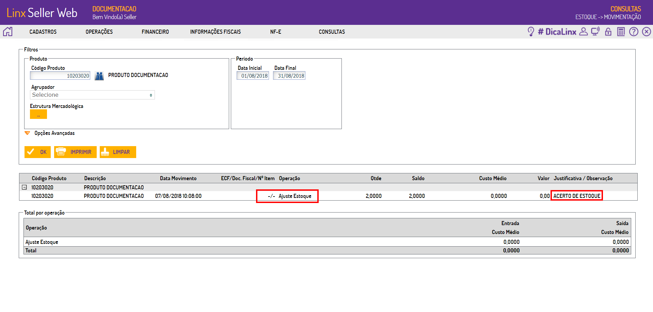Click the IMPRIMIR button
The height and width of the screenshot is (312, 653).
pyautogui.click(x=75, y=152)
